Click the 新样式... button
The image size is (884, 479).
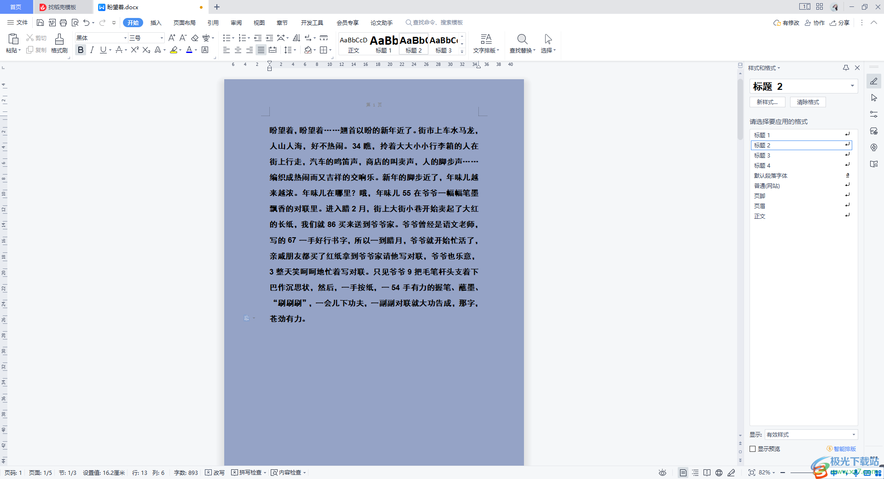pyautogui.click(x=768, y=102)
